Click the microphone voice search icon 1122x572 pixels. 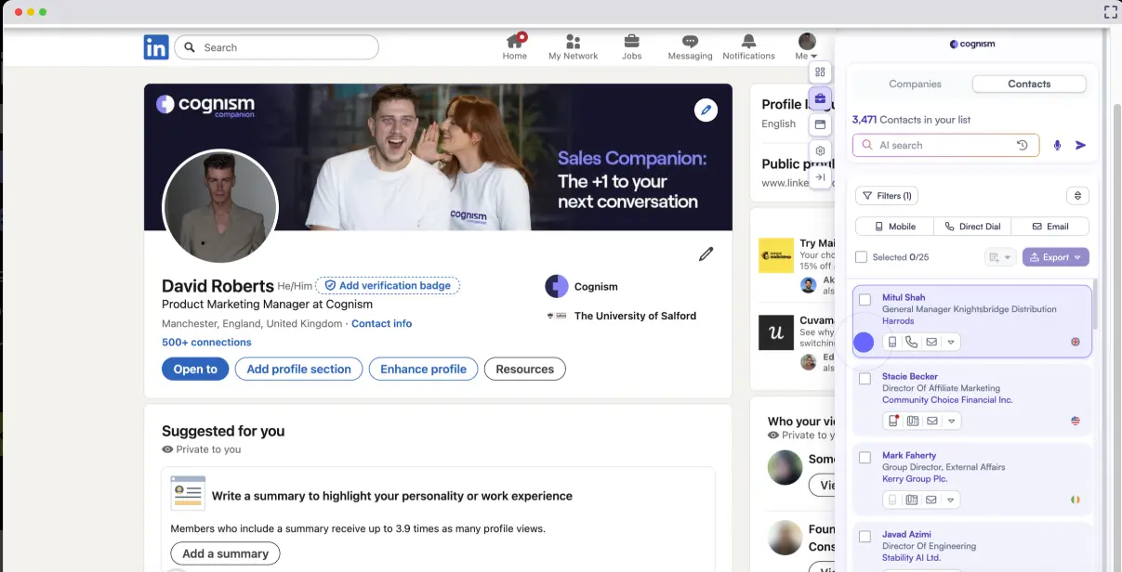click(x=1057, y=146)
